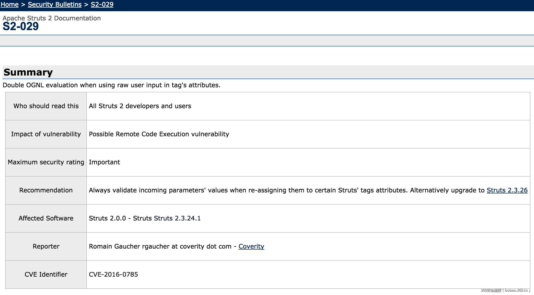The width and height of the screenshot is (534, 295).
Task: Click the S2-029 breadcrumb link
Action: click(102, 5)
